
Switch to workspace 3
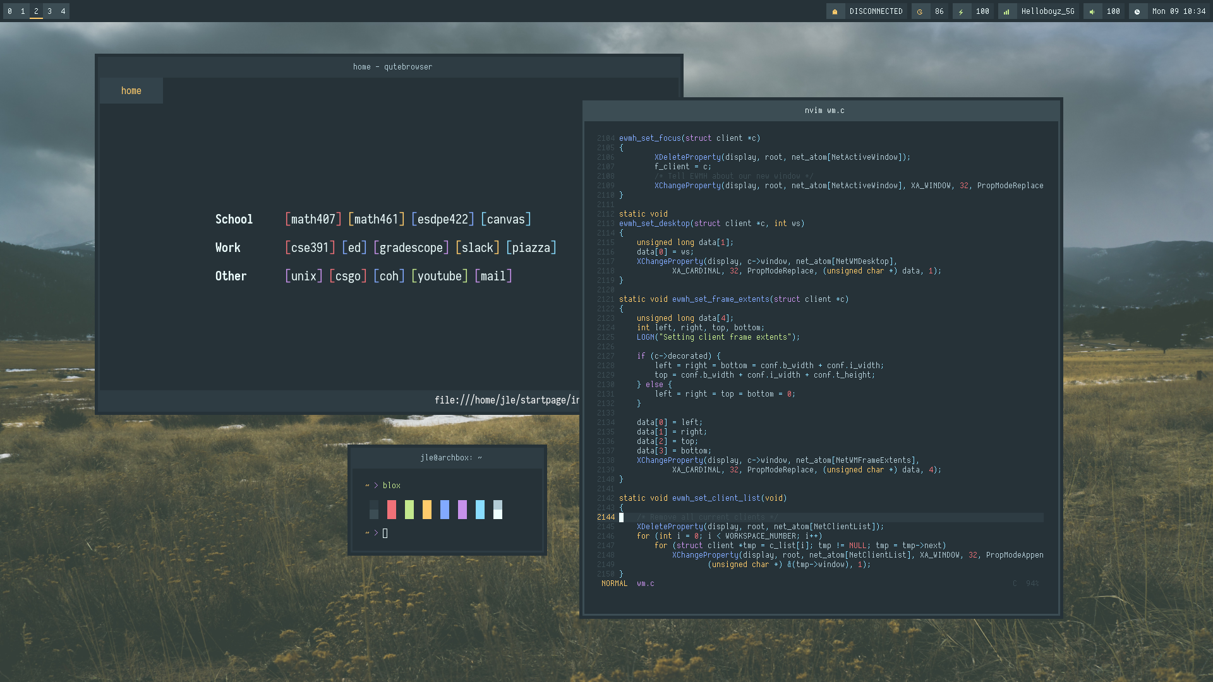click(x=49, y=11)
